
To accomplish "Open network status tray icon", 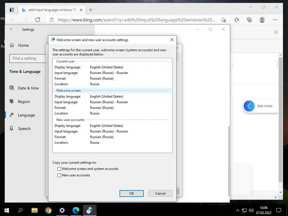I will point(244,210).
